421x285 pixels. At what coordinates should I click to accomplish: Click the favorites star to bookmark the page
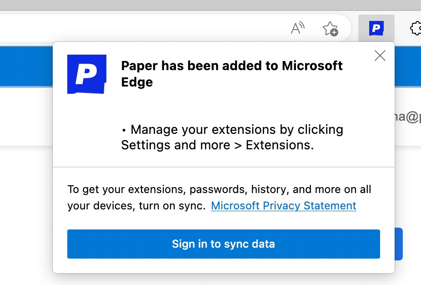coord(331,28)
